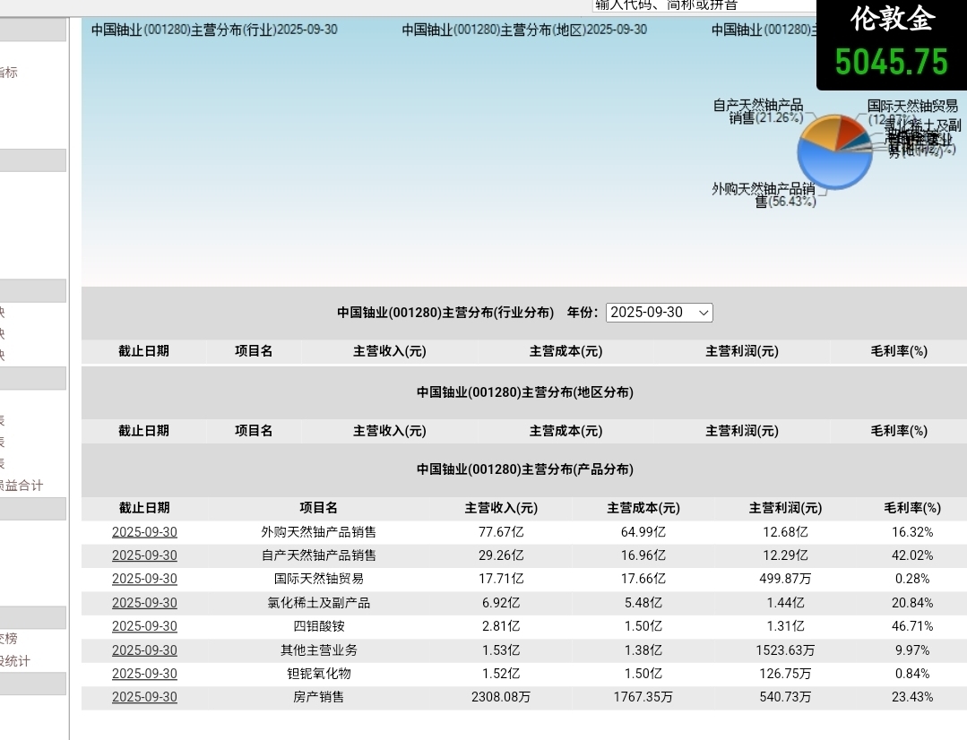Viewport: 967px width, 740px height.
Task: Open the 2025-09-30 date link in 国际天然铀贸易 row
Action: [144, 579]
